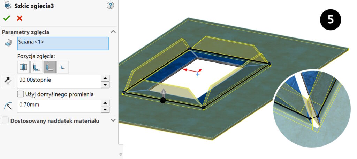Decrease the 0.70mm radius value
Image resolution: width=357 pixels, height=159 pixels.
(x=105, y=110)
